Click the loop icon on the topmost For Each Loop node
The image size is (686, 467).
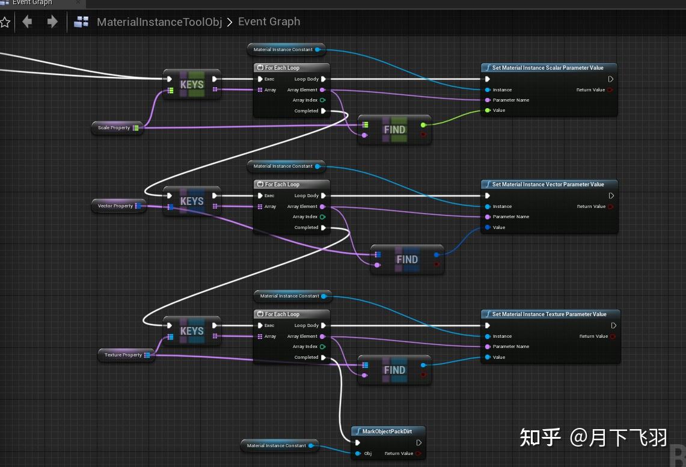(x=260, y=67)
